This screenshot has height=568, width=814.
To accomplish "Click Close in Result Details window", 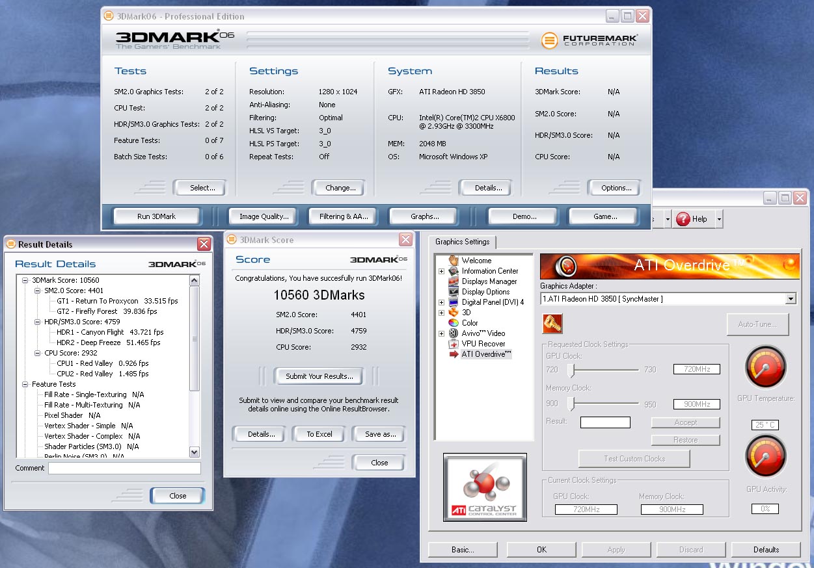I will [x=178, y=496].
